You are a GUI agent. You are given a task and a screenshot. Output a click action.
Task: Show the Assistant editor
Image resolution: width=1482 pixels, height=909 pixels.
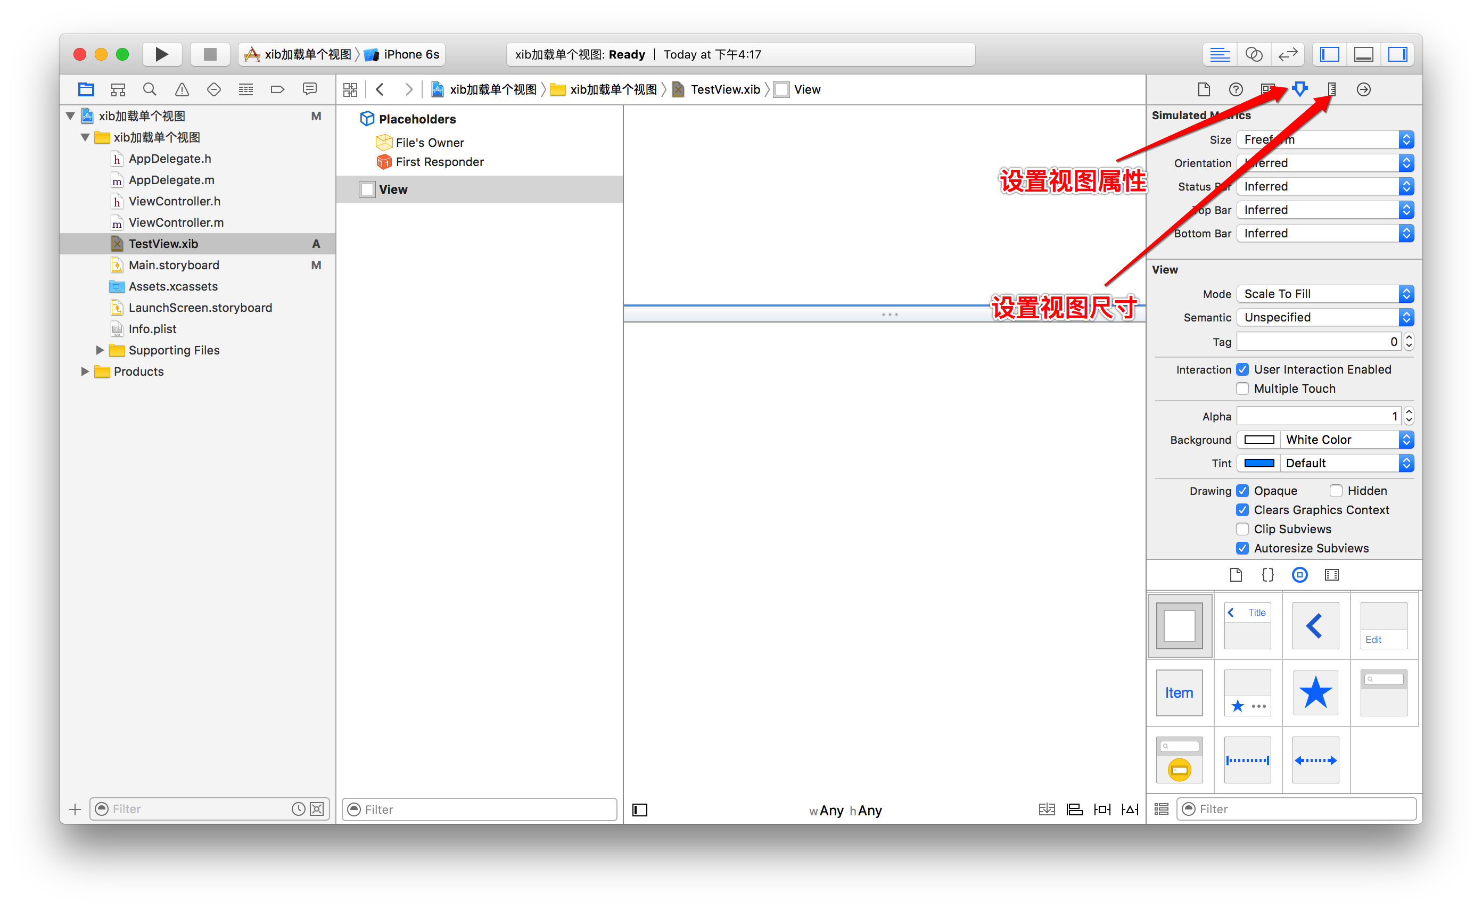click(x=1254, y=55)
